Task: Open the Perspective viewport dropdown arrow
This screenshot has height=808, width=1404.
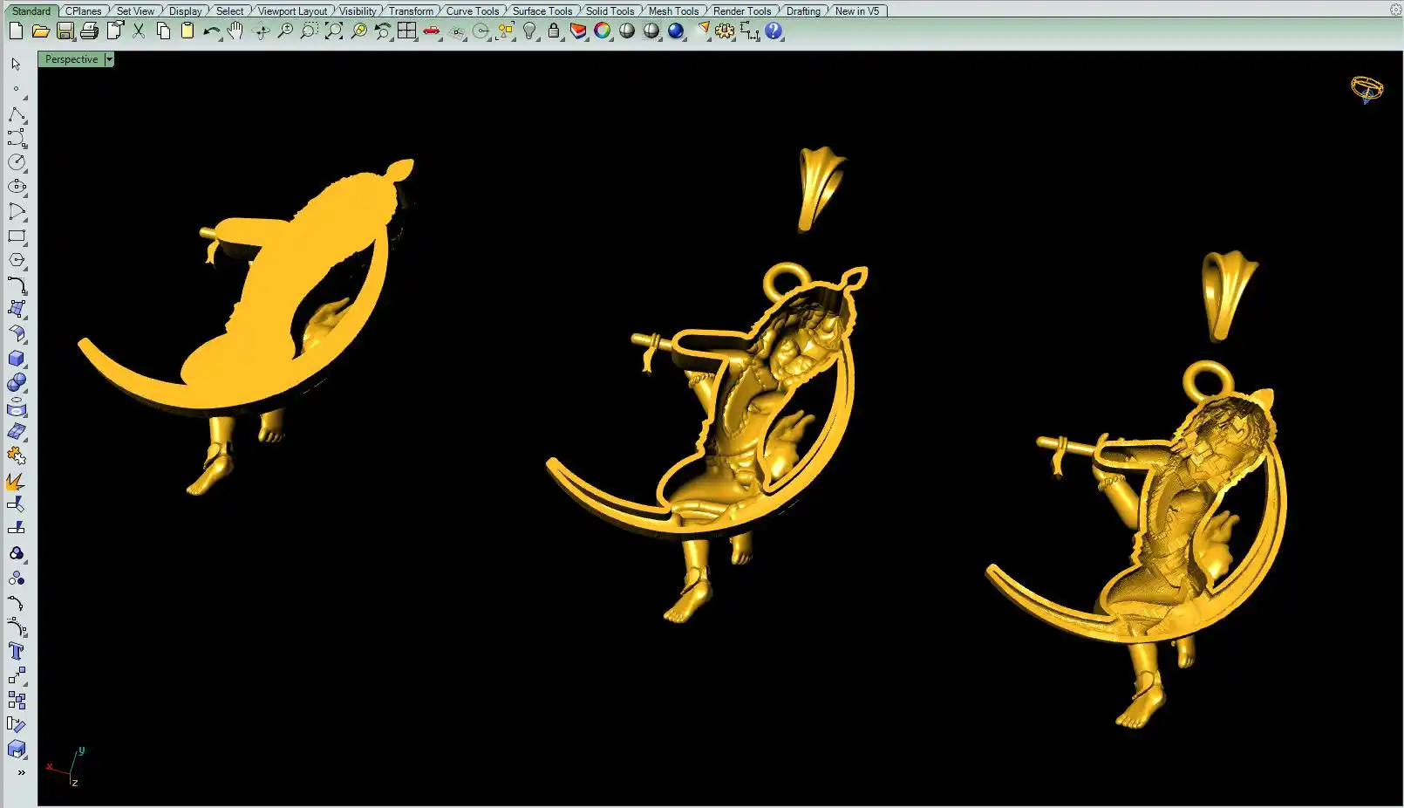Action: click(x=109, y=59)
